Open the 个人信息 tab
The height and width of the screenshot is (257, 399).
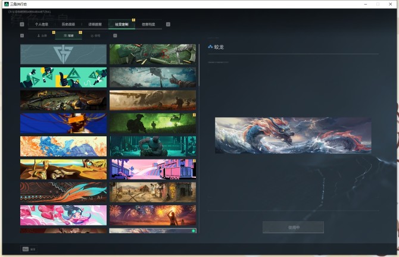[x=42, y=24]
